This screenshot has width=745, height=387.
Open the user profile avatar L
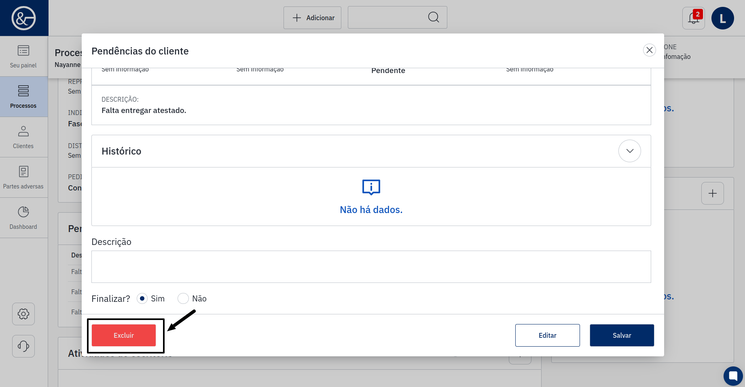point(723,18)
